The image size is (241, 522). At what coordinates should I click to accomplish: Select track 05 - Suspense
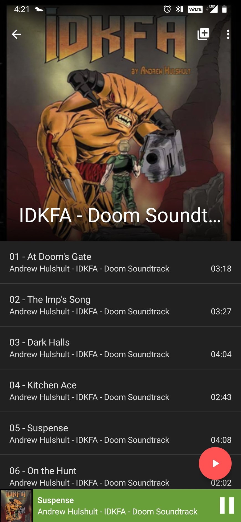(121, 433)
